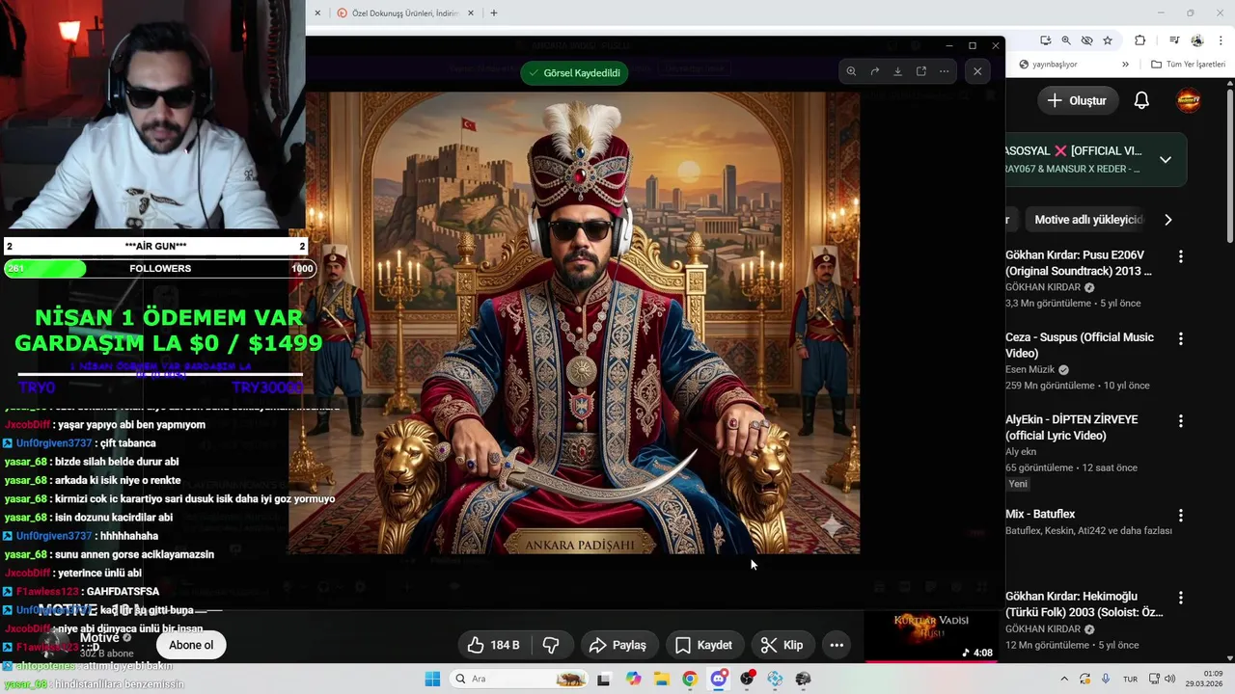Image resolution: width=1235 pixels, height=694 pixels.
Task: Open Chrome three-dot menu
Action: coord(1219,40)
